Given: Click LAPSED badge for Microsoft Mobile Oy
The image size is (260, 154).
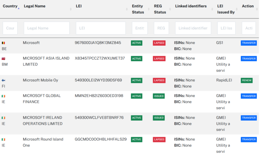Looking at the screenshot, I should coord(159,80).
